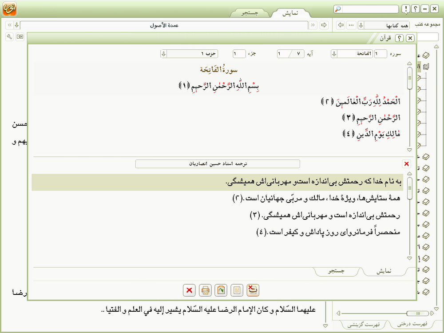Click the print icon in the Quran panel
Viewport: 444px width, 333px height.
(205, 290)
